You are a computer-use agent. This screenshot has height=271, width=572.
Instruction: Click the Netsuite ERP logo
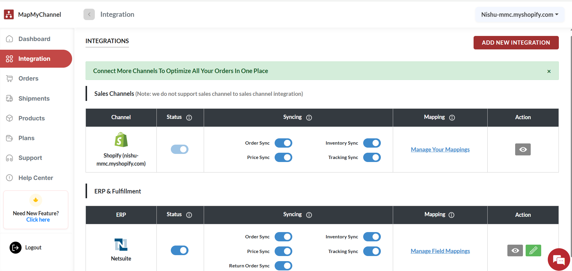[121, 244]
